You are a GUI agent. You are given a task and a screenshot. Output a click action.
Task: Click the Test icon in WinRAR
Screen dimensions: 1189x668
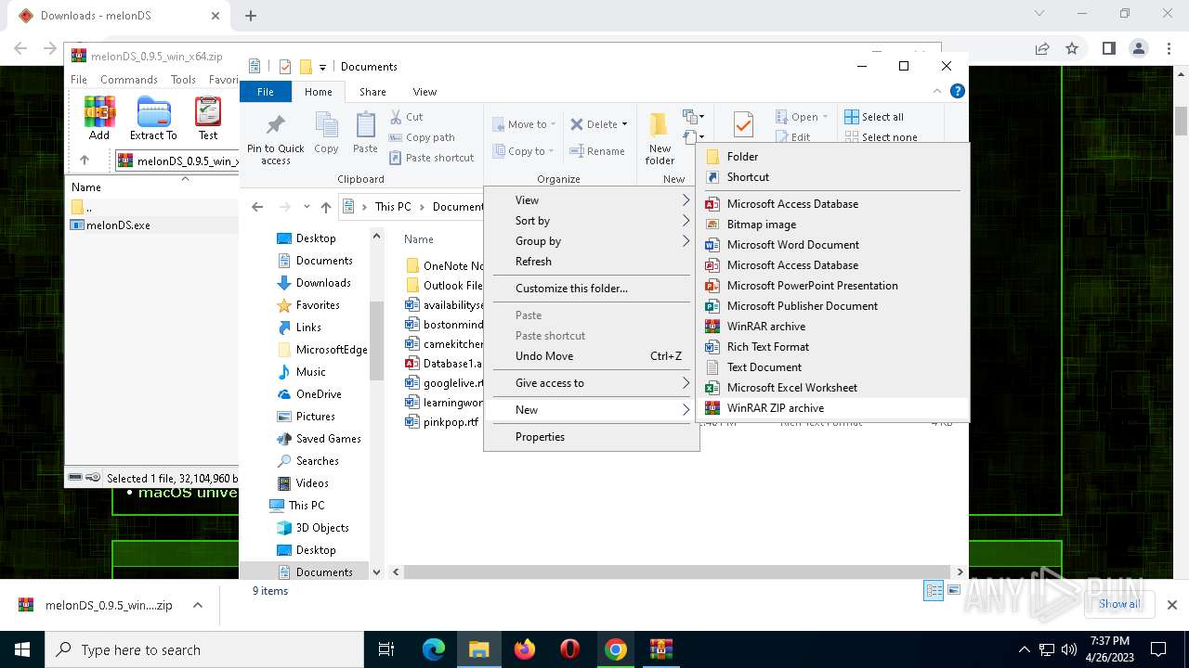(x=208, y=118)
